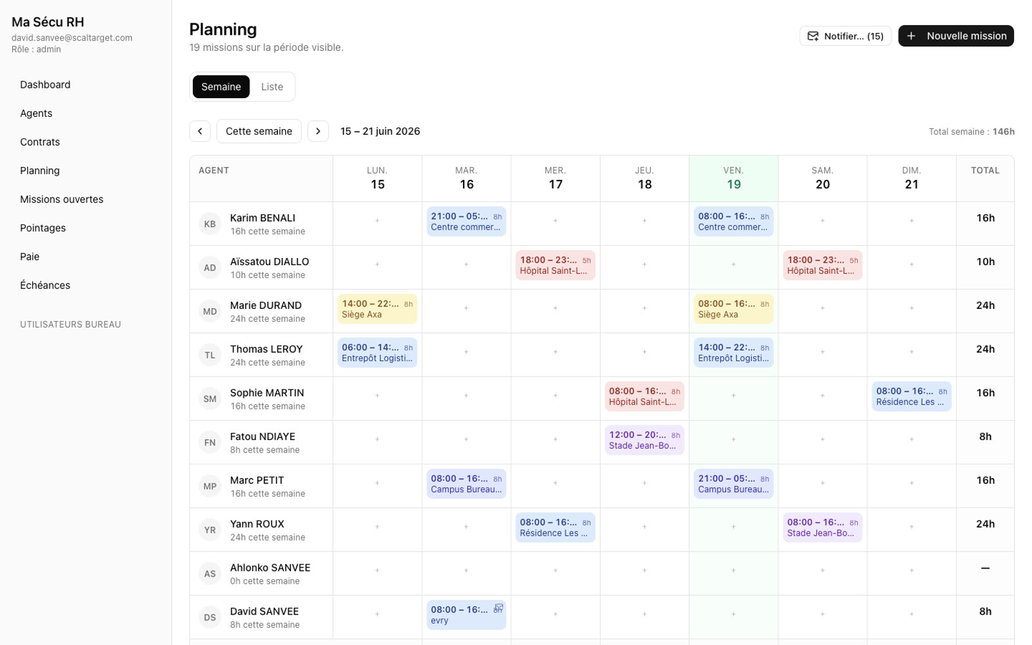The width and height of the screenshot is (1032, 645).
Task: Click Yann ROUX's YR avatar
Action: coord(210,530)
